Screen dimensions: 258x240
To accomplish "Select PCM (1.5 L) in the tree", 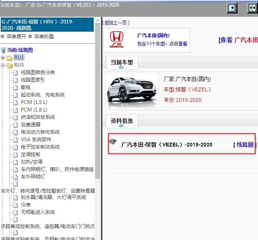I will [34, 102].
